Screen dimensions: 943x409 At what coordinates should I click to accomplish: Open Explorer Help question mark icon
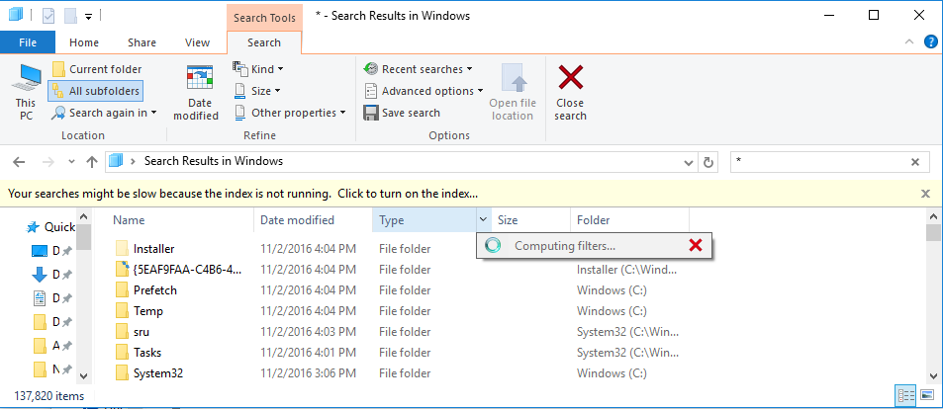pos(930,42)
